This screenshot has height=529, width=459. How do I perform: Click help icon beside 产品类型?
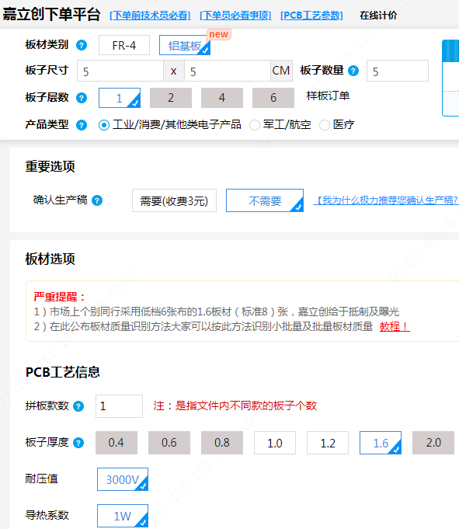click(x=82, y=125)
